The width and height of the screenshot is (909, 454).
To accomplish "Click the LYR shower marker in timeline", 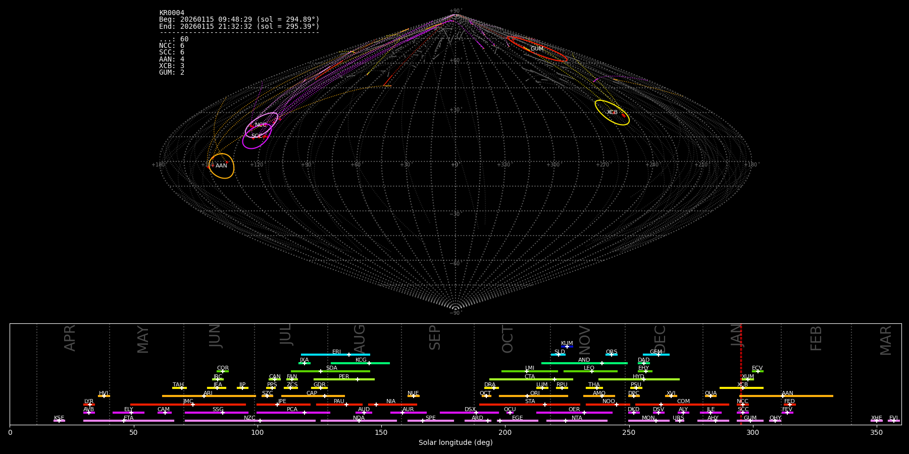I will 89,405.
